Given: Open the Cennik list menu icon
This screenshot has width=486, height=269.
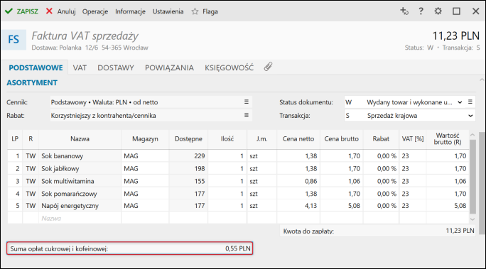Looking at the screenshot, I should click(x=247, y=101).
